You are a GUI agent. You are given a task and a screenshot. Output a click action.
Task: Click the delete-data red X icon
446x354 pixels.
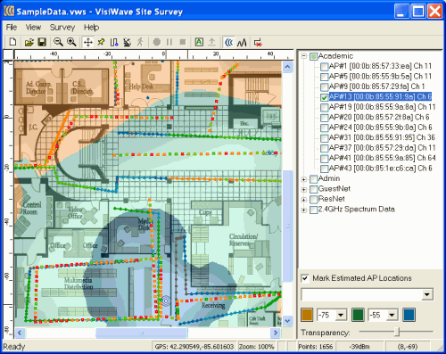258,42
